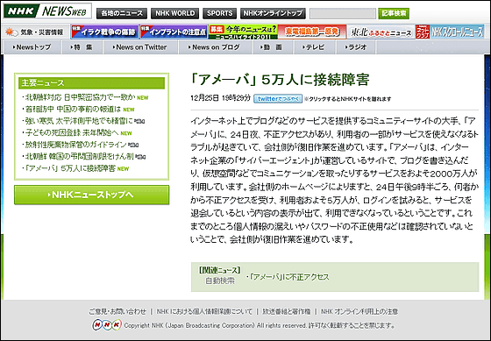Open the イラク戦争の爾跡 feature banner
This screenshot has height=341, width=491.
pos(104,32)
